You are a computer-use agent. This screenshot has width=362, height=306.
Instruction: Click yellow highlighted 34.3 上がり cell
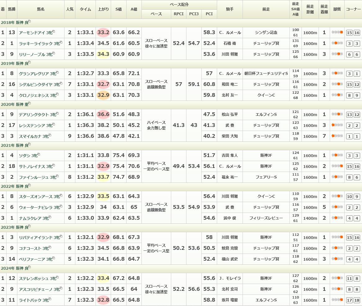tap(103, 54)
